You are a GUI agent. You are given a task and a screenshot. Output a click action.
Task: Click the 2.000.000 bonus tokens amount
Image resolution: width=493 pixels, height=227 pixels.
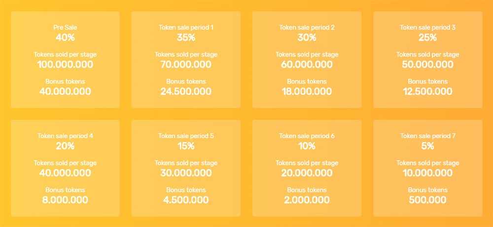pos(307,200)
